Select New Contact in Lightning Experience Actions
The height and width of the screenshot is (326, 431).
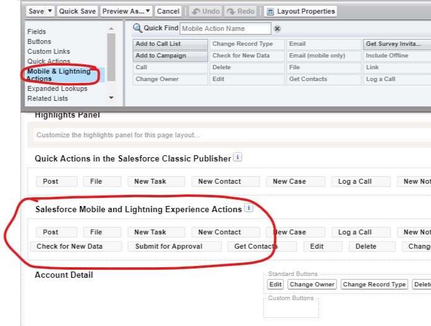225,233
